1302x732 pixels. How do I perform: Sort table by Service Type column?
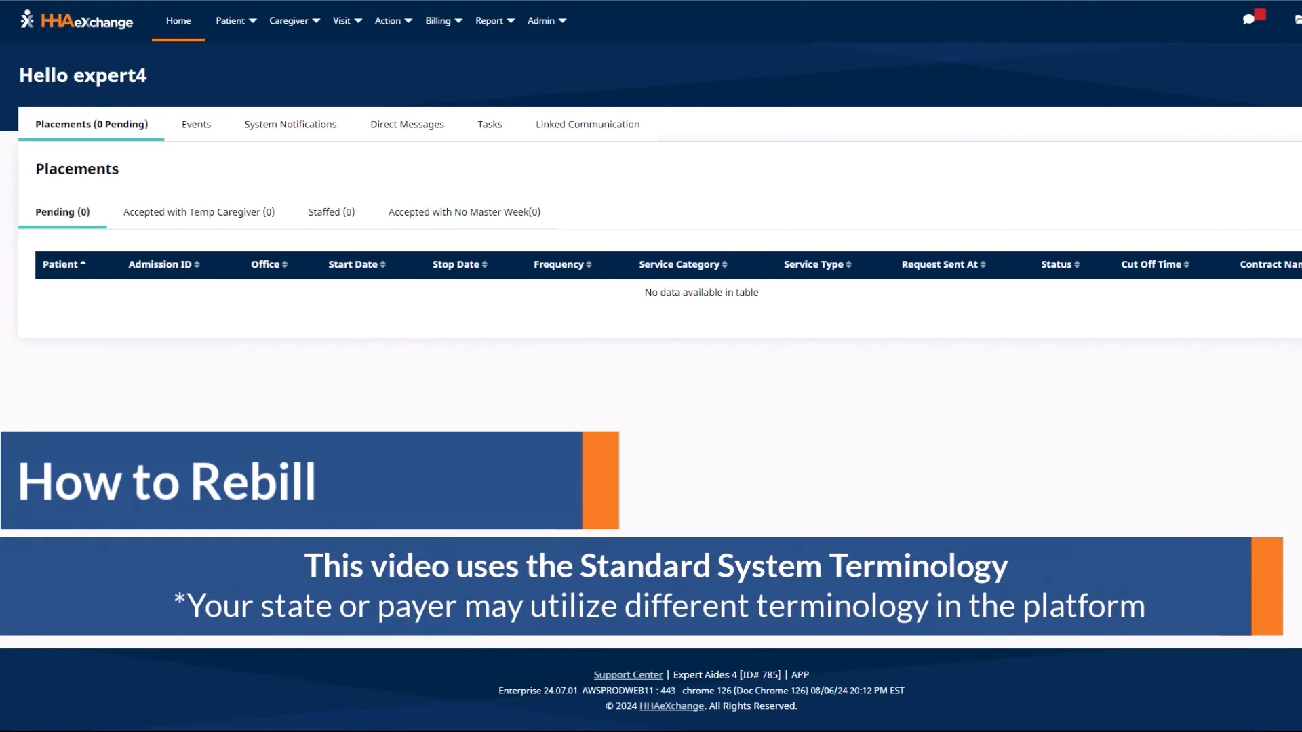coord(817,264)
